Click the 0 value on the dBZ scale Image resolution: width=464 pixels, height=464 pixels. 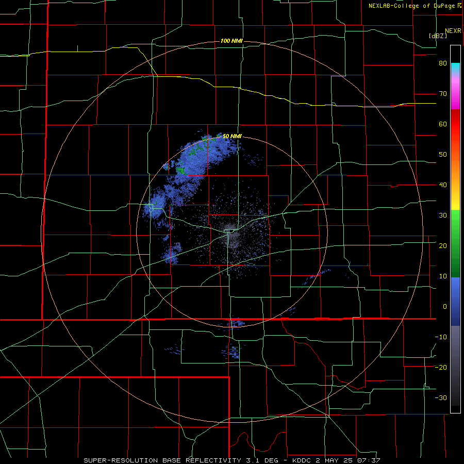(x=445, y=307)
